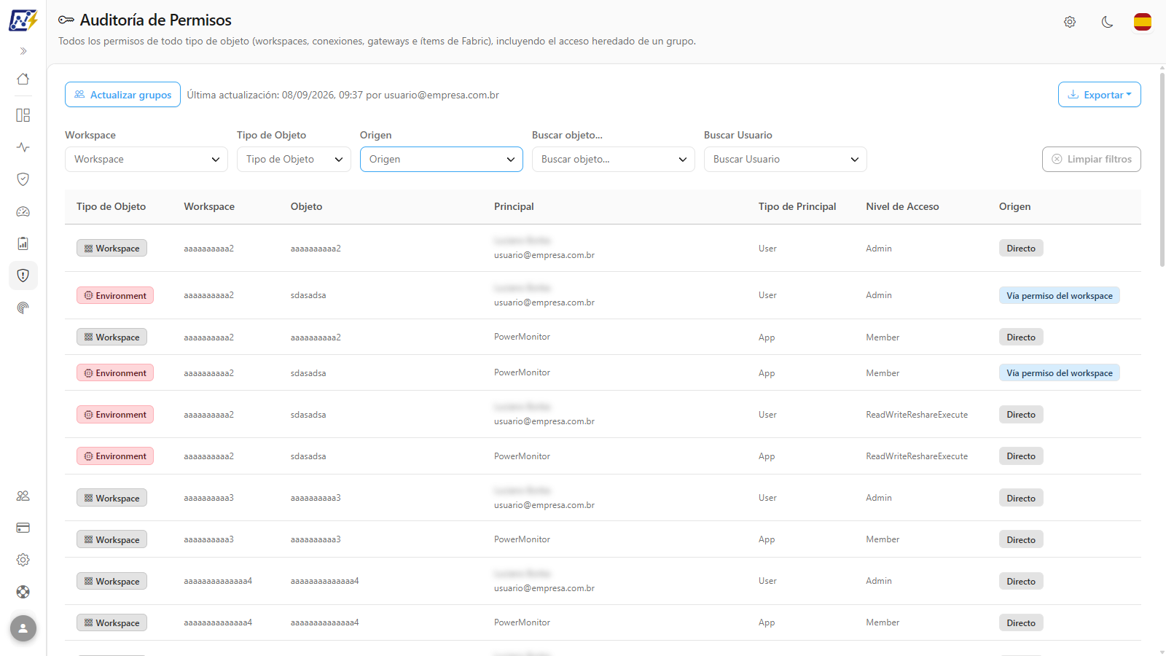Screen dimensions: 1166x656
Task: Click the Tipo de Principal column header
Action: 797,207
